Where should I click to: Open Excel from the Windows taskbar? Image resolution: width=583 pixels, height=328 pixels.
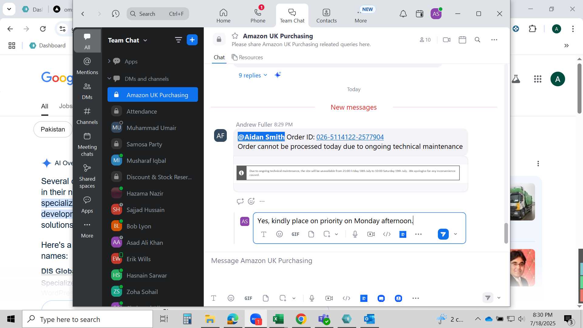pos(278,319)
